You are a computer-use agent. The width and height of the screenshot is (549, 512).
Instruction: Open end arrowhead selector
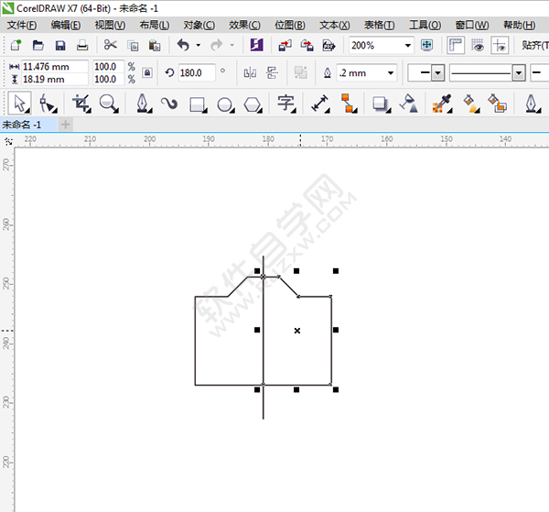click(x=540, y=73)
